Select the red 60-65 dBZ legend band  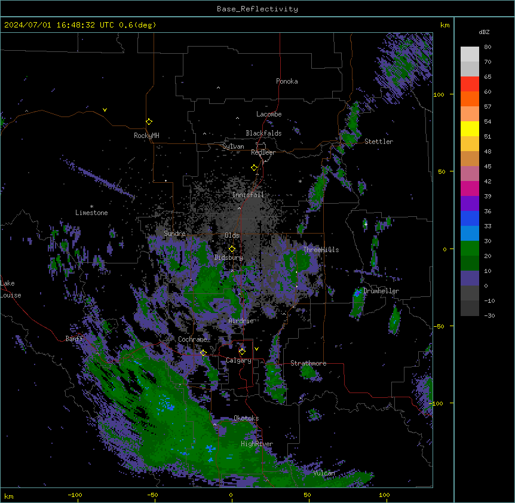pyautogui.click(x=470, y=84)
